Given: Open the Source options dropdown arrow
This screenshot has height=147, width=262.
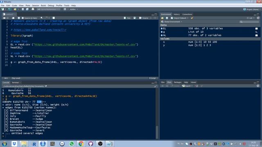Looking at the screenshot, I should point(151,18).
